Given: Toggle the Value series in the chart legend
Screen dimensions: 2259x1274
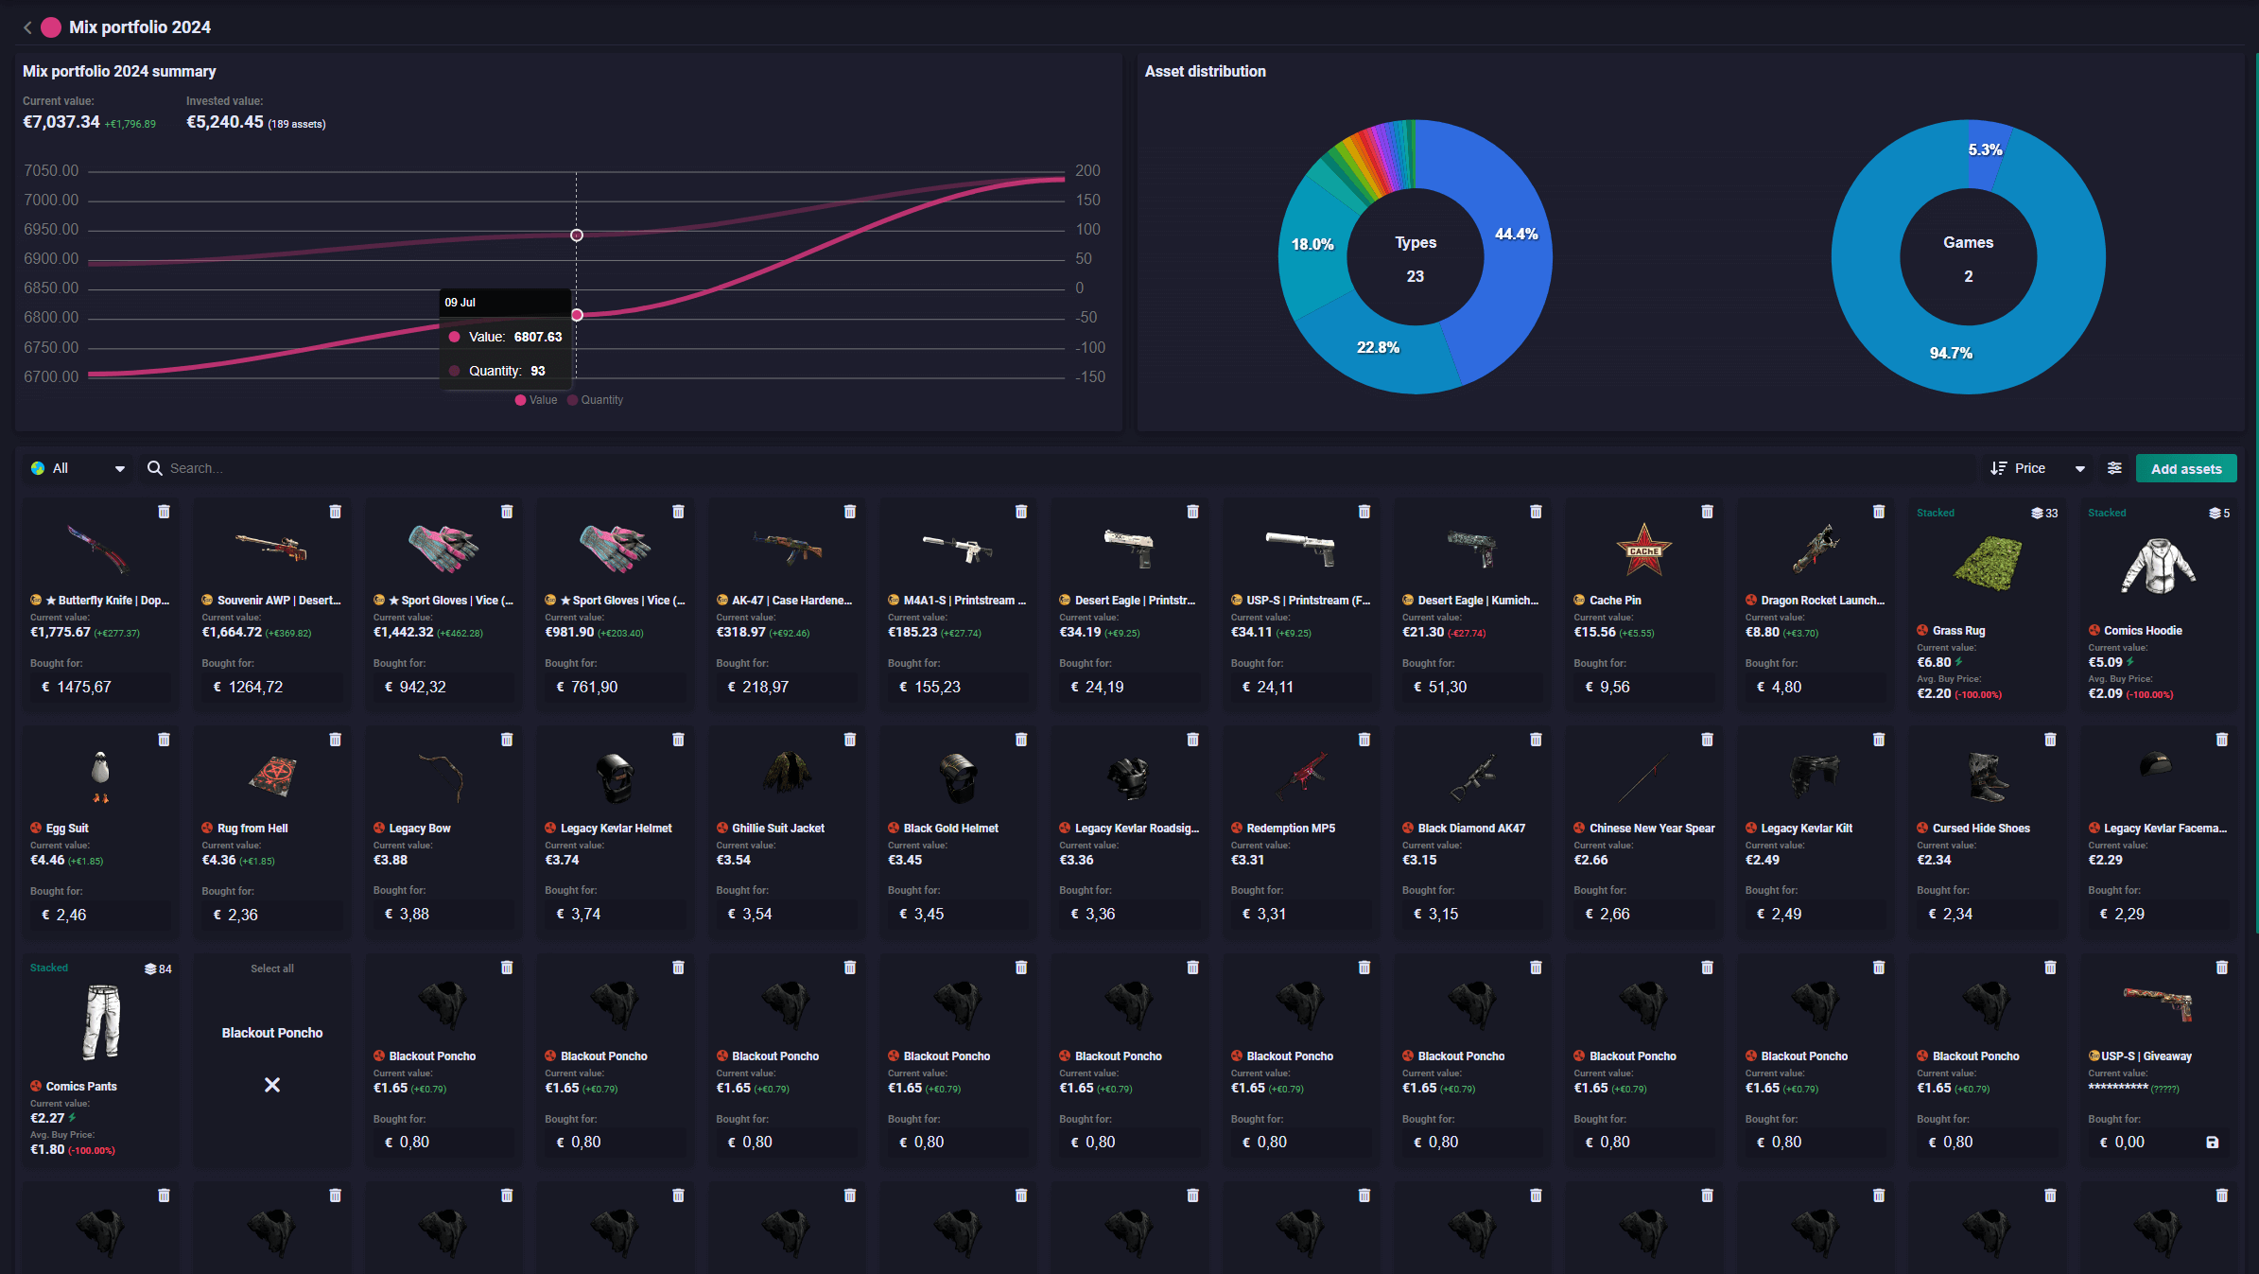Looking at the screenshot, I should [534, 399].
